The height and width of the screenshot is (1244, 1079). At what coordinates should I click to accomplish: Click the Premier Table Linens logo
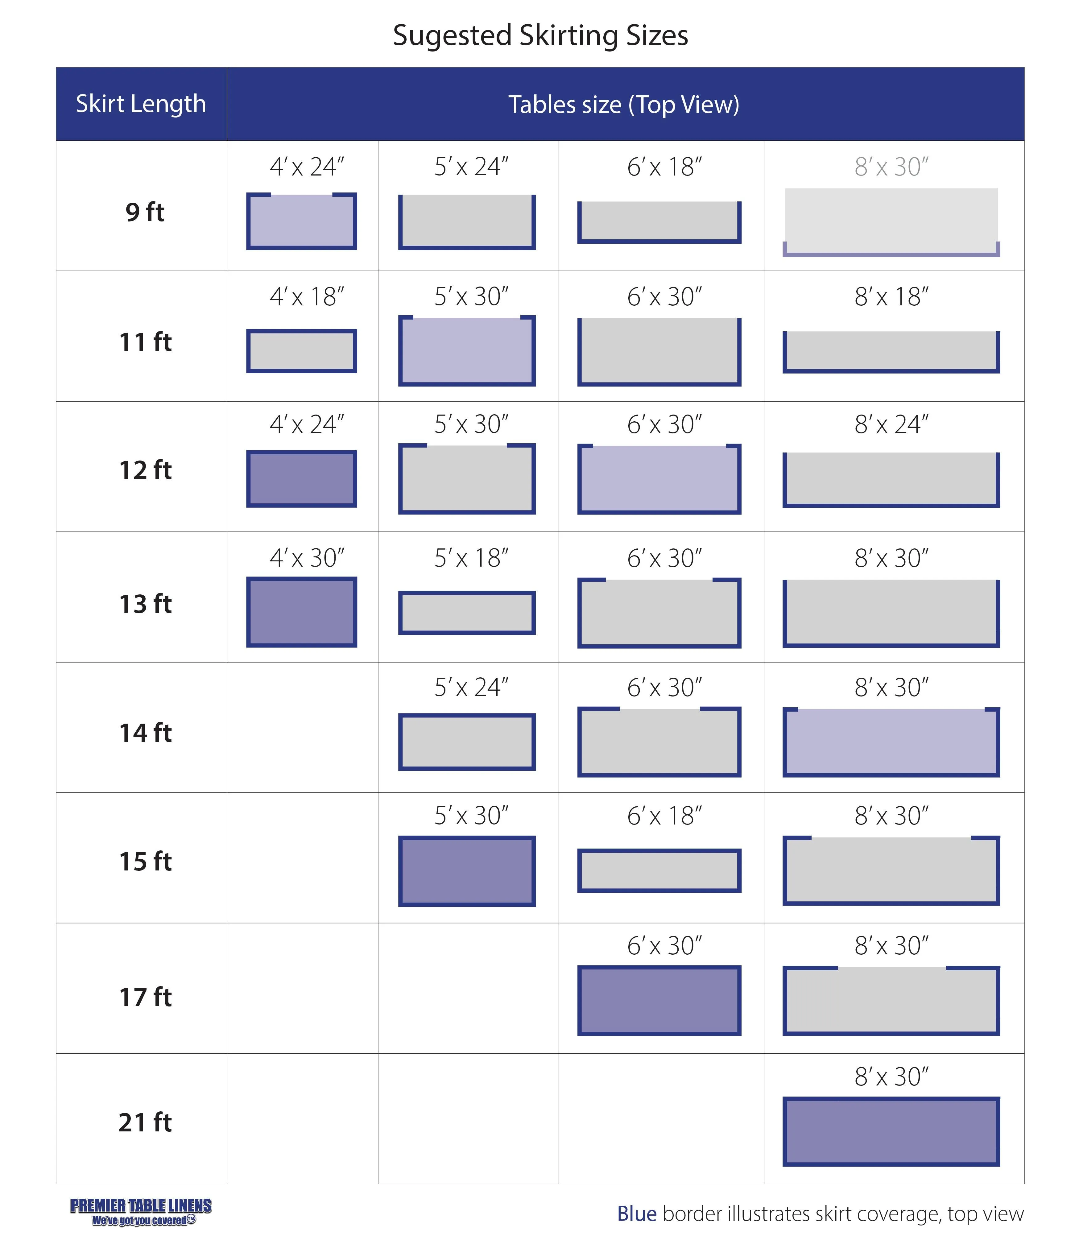click(x=141, y=1212)
